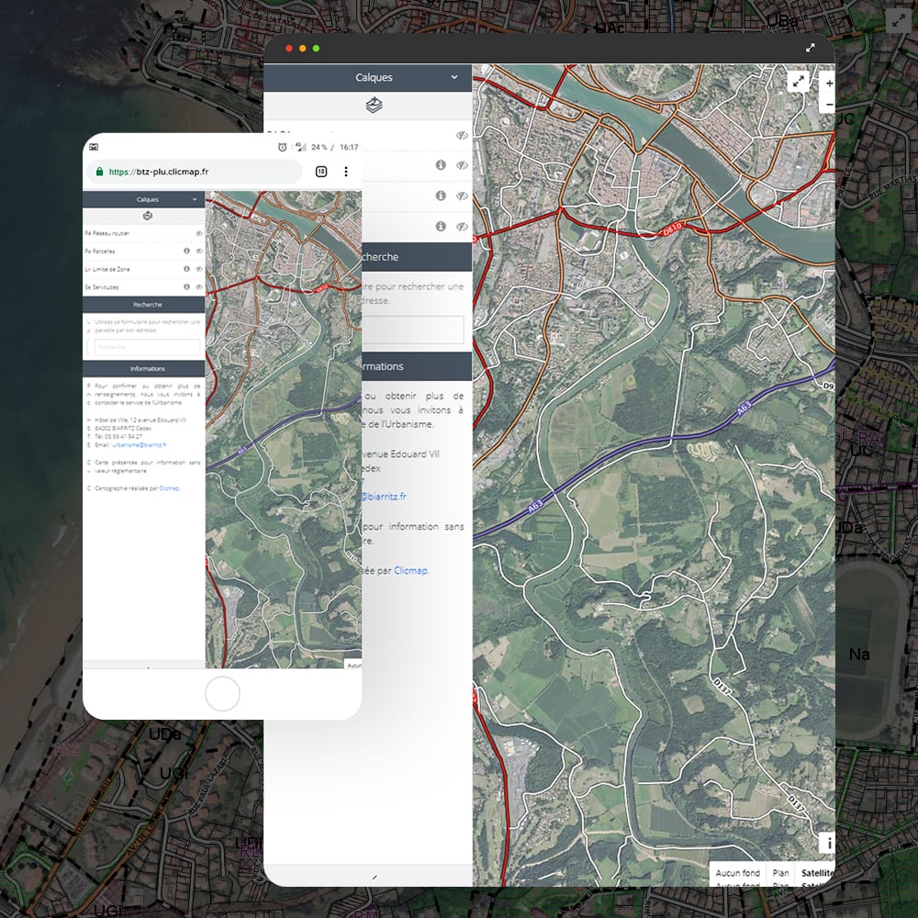Open the phone browser's three-dot menu
The width and height of the screenshot is (918, 918).
(x=346, y=172)
